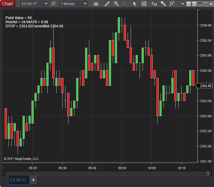The image size is (214, 187).
Task: Select the arrow cursor pointer icon
Action: point(135,4)
